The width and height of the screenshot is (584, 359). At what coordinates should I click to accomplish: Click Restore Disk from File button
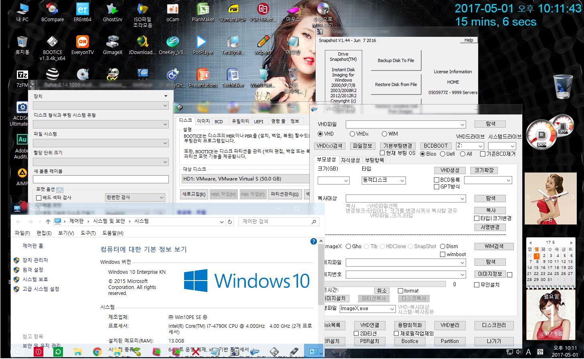click(396, 84)
